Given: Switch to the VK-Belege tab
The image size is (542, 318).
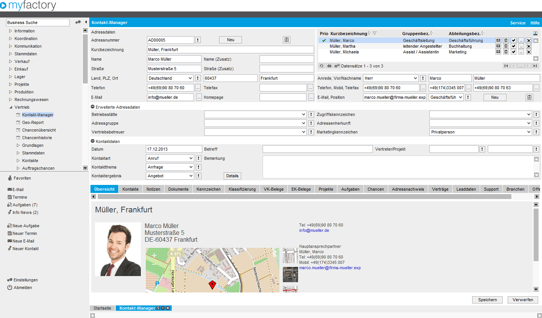Looking at the screenshot, I should pos(273,189).
